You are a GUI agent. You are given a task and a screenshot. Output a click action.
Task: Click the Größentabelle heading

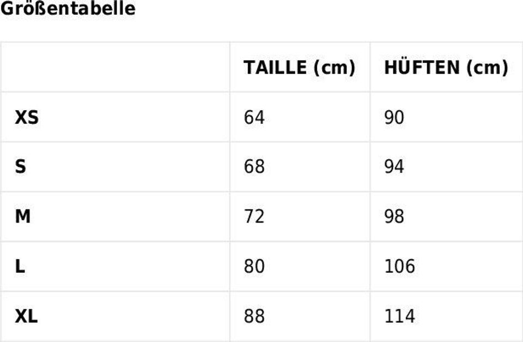[68, 9]
